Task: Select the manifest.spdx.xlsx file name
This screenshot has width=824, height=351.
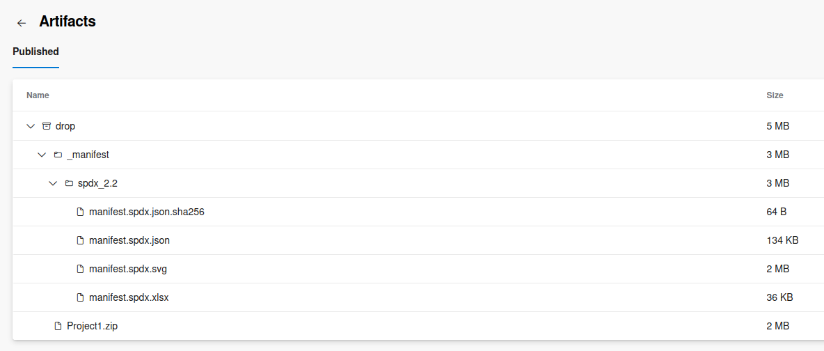Action: pos(129,297)
